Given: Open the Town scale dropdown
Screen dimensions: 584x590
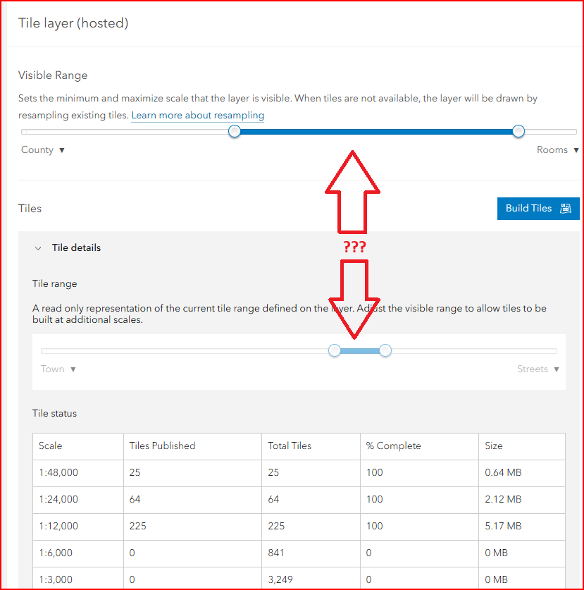Looking at the screenshot, I should point(58,369).
